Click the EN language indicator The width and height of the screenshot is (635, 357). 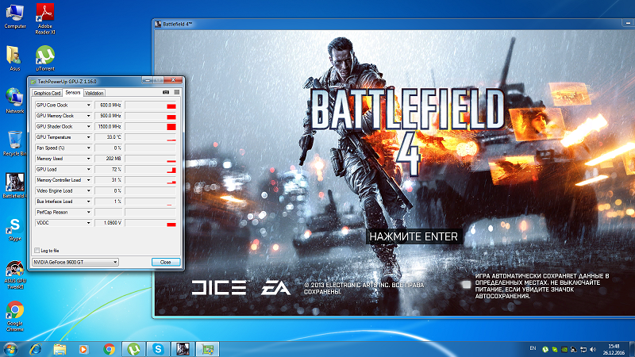[533, 348]
